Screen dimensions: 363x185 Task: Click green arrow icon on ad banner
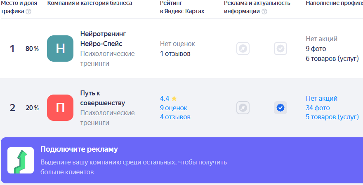[x=21, y=160]
